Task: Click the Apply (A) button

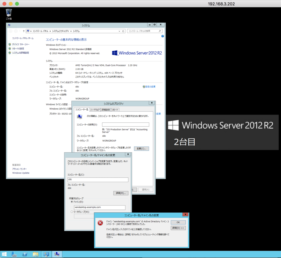Action: [146, 190]
